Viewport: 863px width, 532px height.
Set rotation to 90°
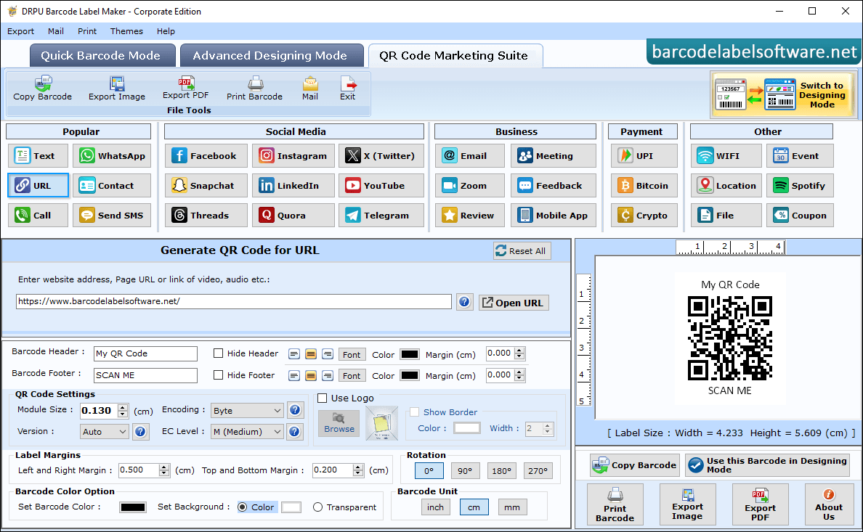tap(465, 471)
